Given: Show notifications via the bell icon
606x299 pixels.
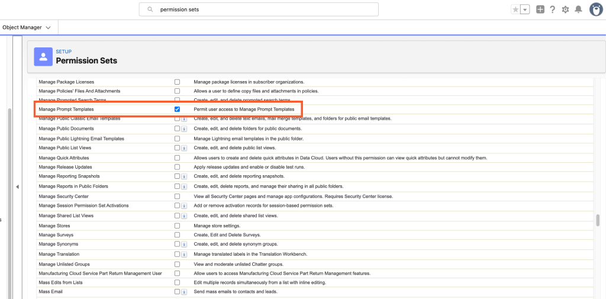Looking at the screenshot, I should (578, 9).
